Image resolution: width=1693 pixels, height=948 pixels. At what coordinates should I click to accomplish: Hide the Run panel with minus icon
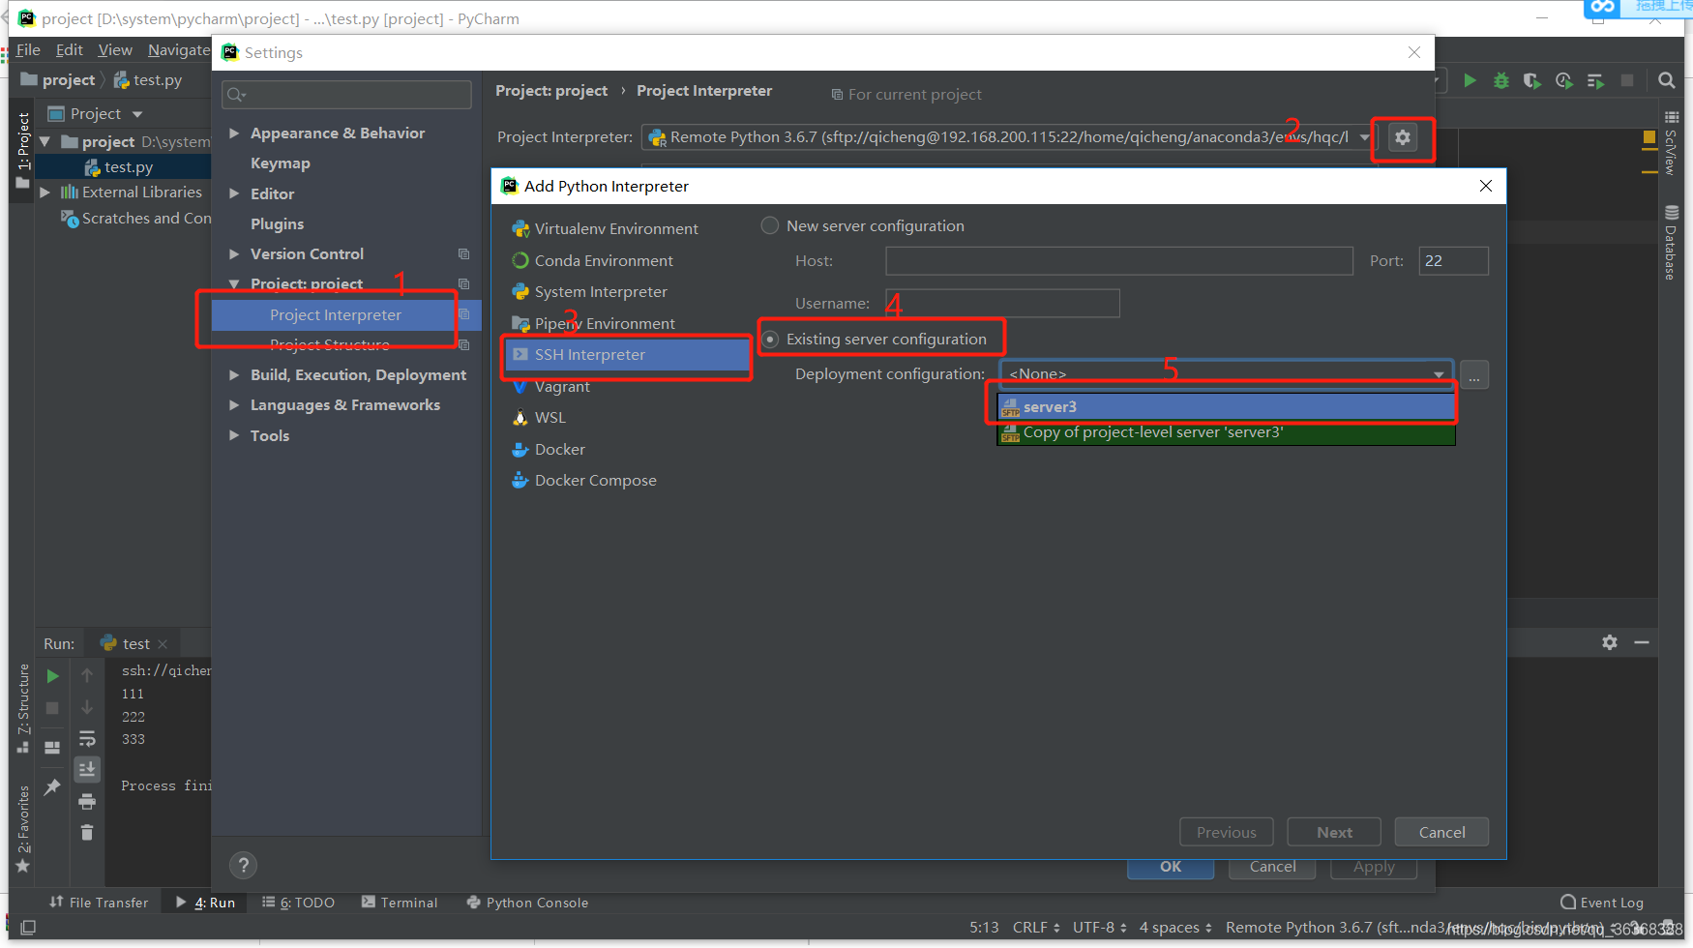(1642, 642)
